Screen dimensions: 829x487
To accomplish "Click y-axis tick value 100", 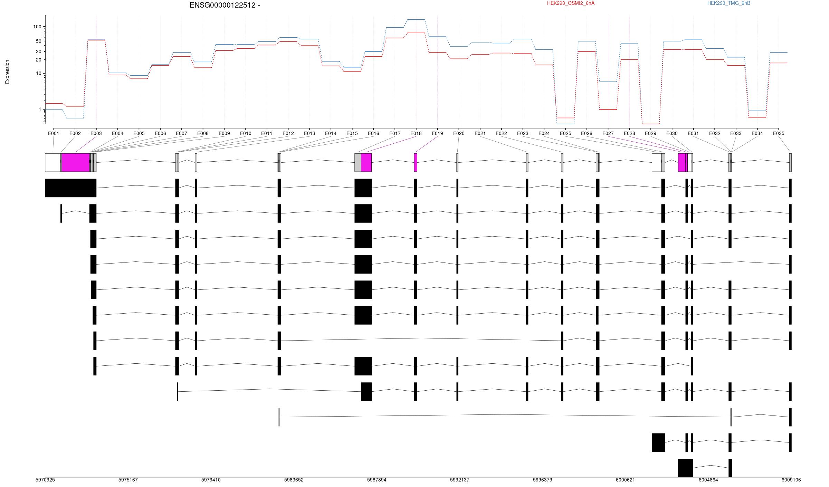I will 37,27.
